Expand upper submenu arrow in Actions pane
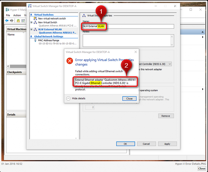 coord(203,37)
